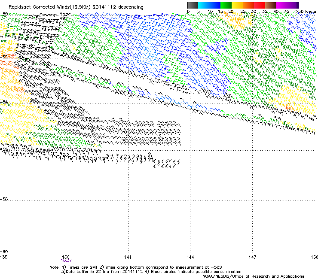This screenshot has height=279, width=318.
Task: Click the yellow 20-25 knots legend swatch
Action: click(237, 5)
